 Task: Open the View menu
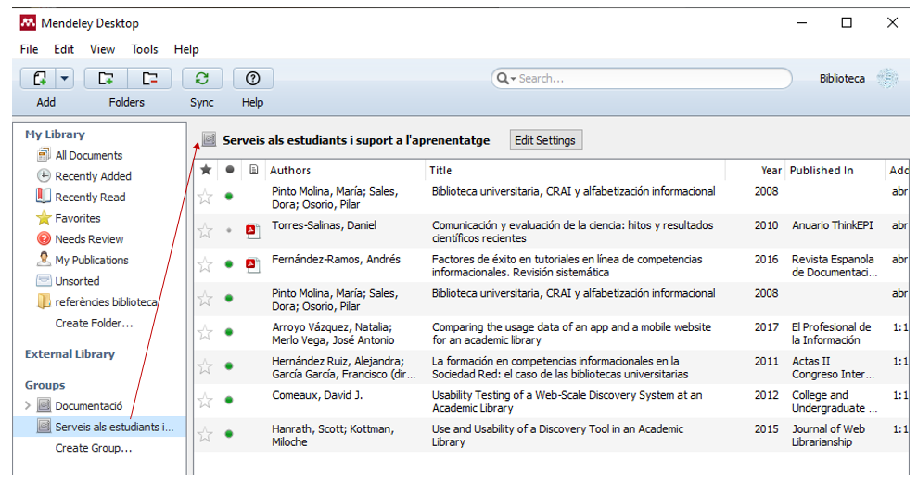tap(102, 49)
